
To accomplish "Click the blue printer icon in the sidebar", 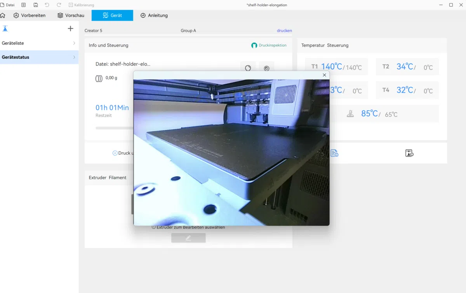I will click(x=5, y=29).
